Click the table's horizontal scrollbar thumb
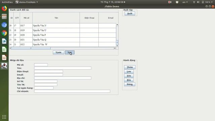This screenshot has width=215, height=121. pos(31,48)
